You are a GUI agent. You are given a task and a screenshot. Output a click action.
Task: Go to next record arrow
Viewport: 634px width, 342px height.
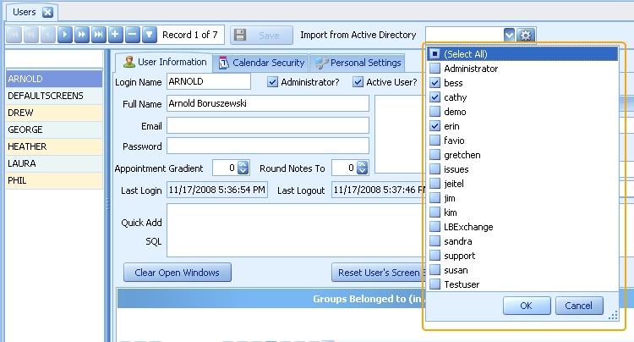(x=65, y=35)
